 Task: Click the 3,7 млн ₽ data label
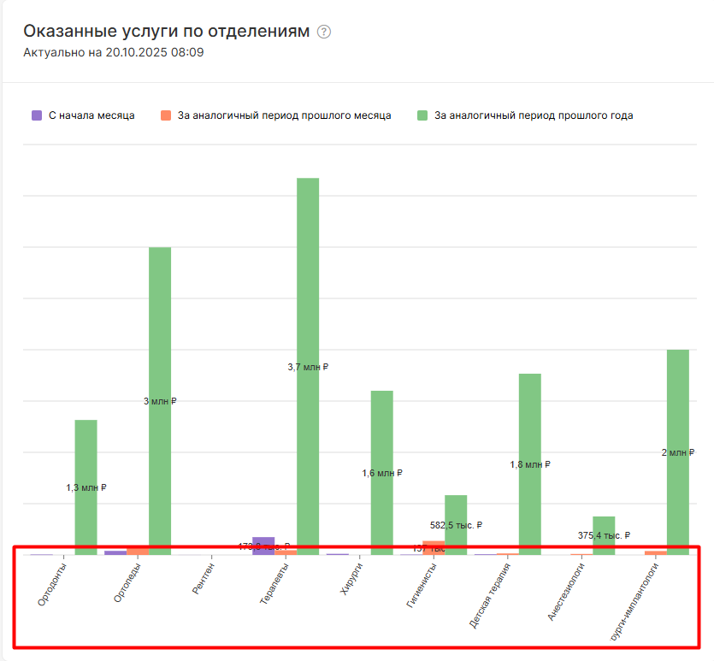[308, 367]
